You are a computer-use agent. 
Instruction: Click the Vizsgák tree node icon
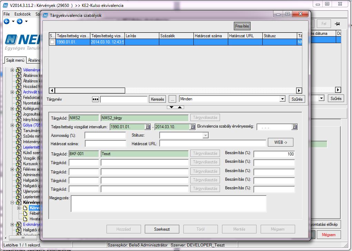(19, 158)
